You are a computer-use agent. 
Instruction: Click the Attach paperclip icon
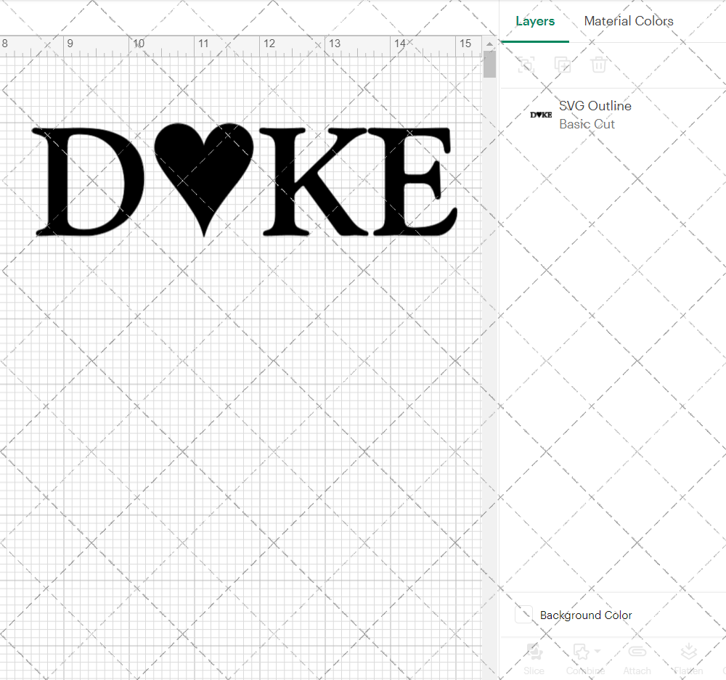[x=637, y=651]
